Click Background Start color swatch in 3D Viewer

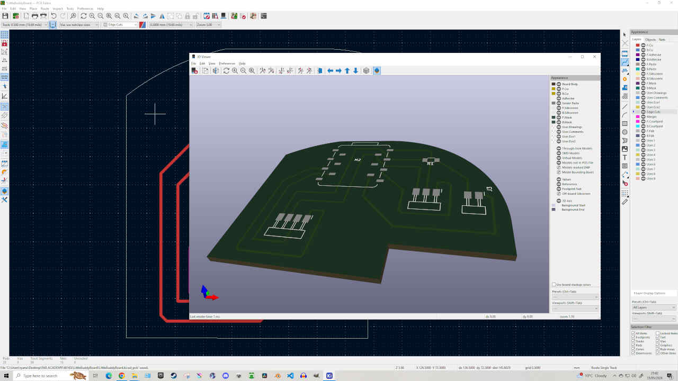click(x=554, y=205)
